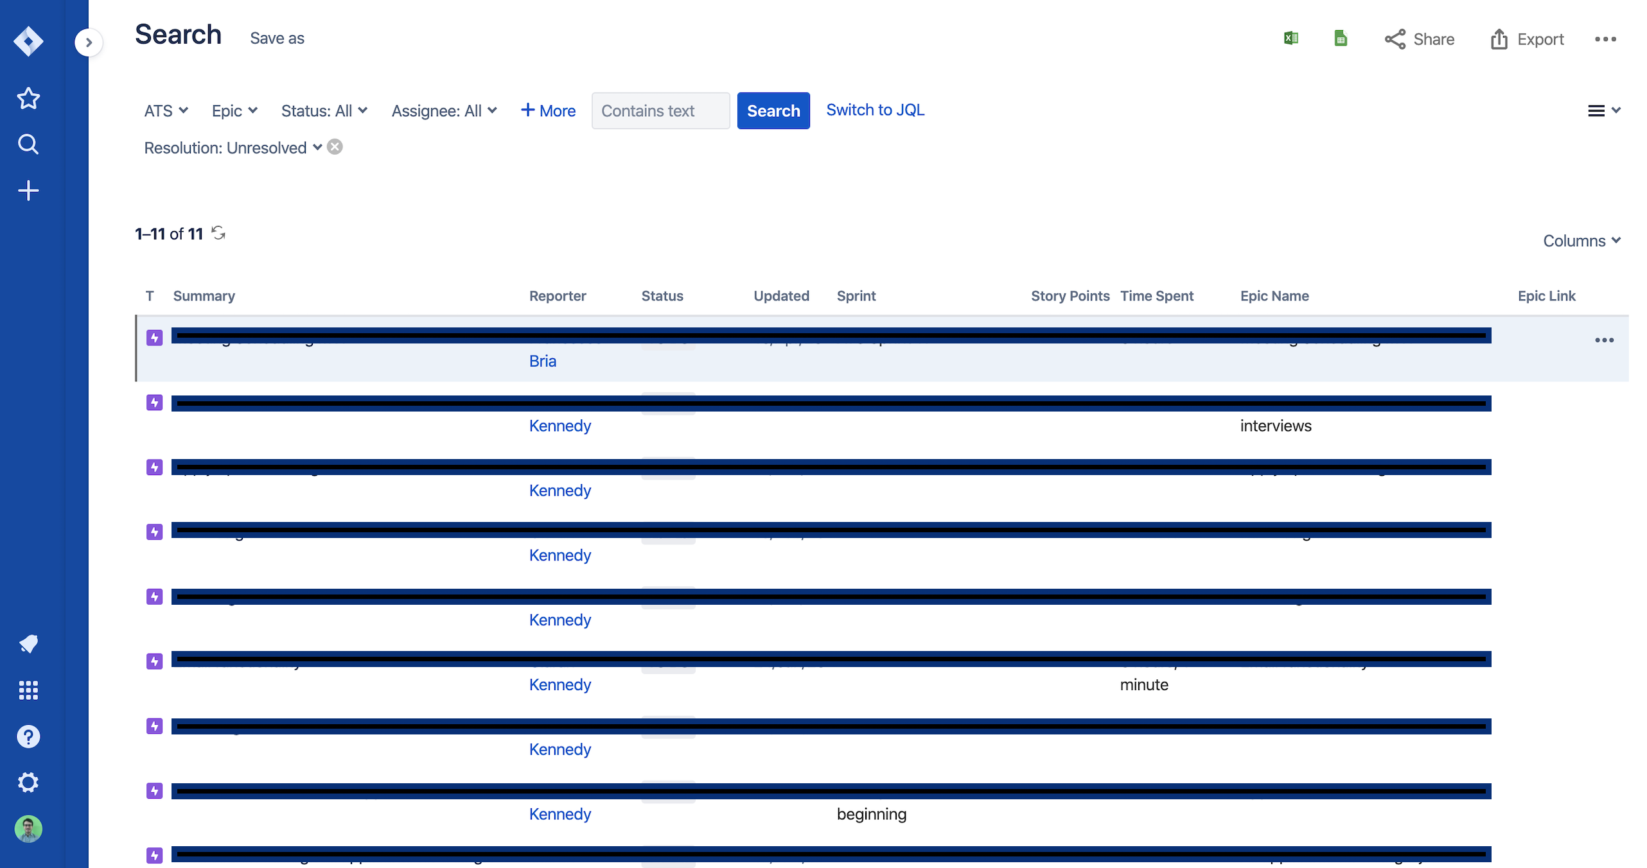Open Starred and recent star icon

pyautogui.click(x=28, y=98)
